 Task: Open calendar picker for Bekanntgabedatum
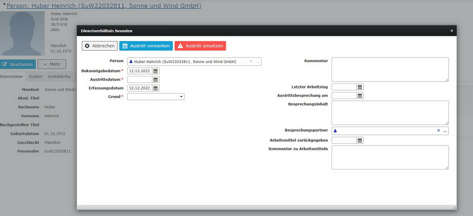tap(156, 71)
